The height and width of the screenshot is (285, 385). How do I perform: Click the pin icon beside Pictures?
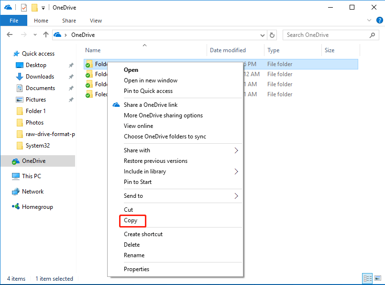tap(71, 100)
